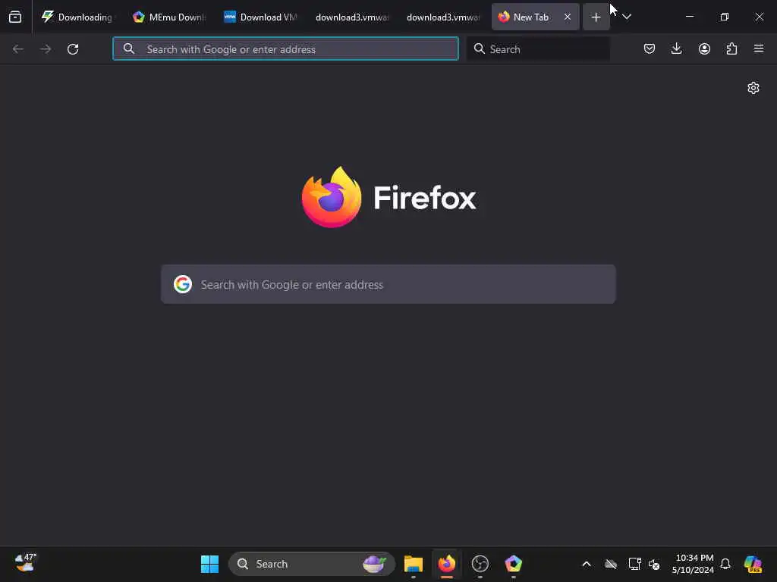This screenshot has width=777, height=582.
Task: Open the Firefox account menu
Action: [704, 48]
